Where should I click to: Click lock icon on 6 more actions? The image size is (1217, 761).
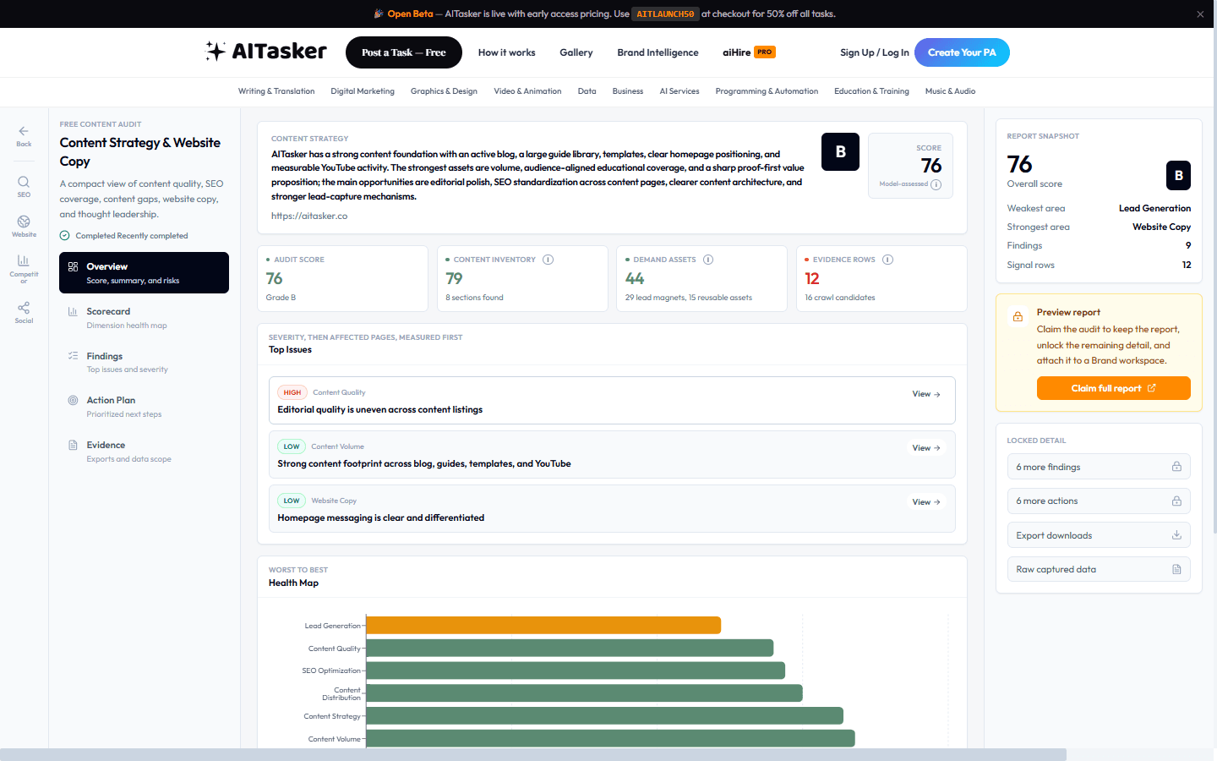pyautogui.click(x=1176, y=501)
